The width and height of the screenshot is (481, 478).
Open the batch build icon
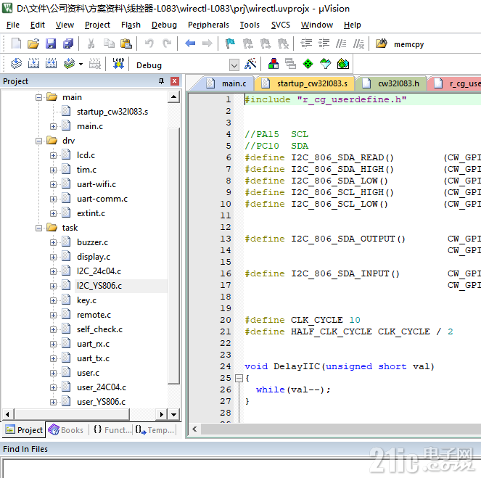click(x=70, y=64)
